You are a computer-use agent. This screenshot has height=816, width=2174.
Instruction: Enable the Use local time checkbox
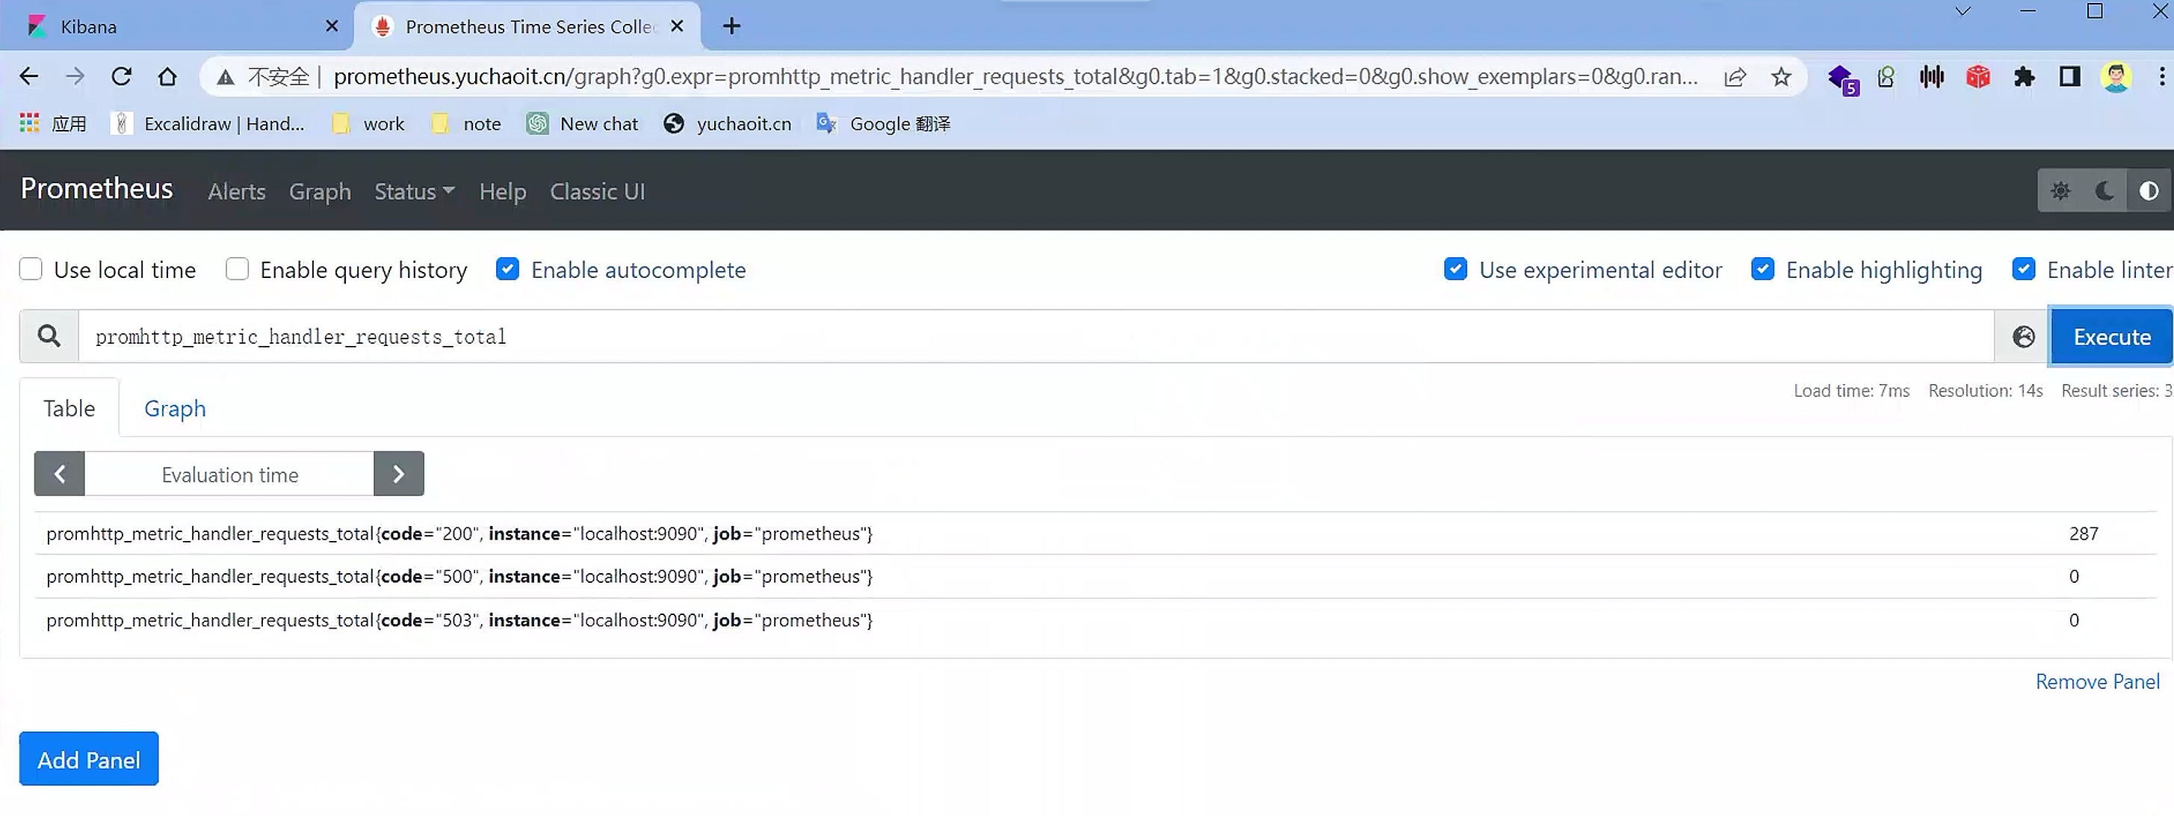coord(31,269)
